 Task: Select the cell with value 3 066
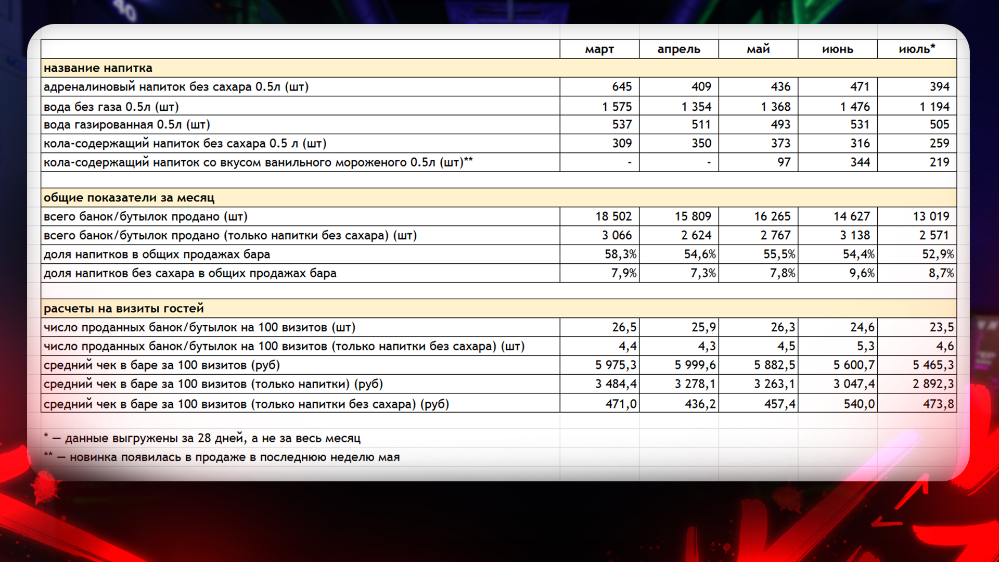(x=599, y=235)
